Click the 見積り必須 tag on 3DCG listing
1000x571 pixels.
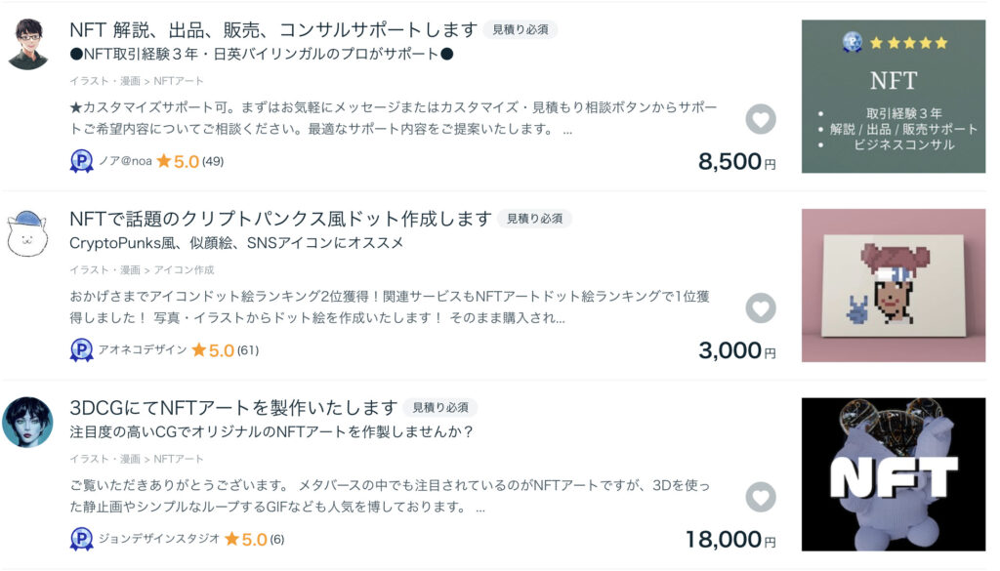440,407
